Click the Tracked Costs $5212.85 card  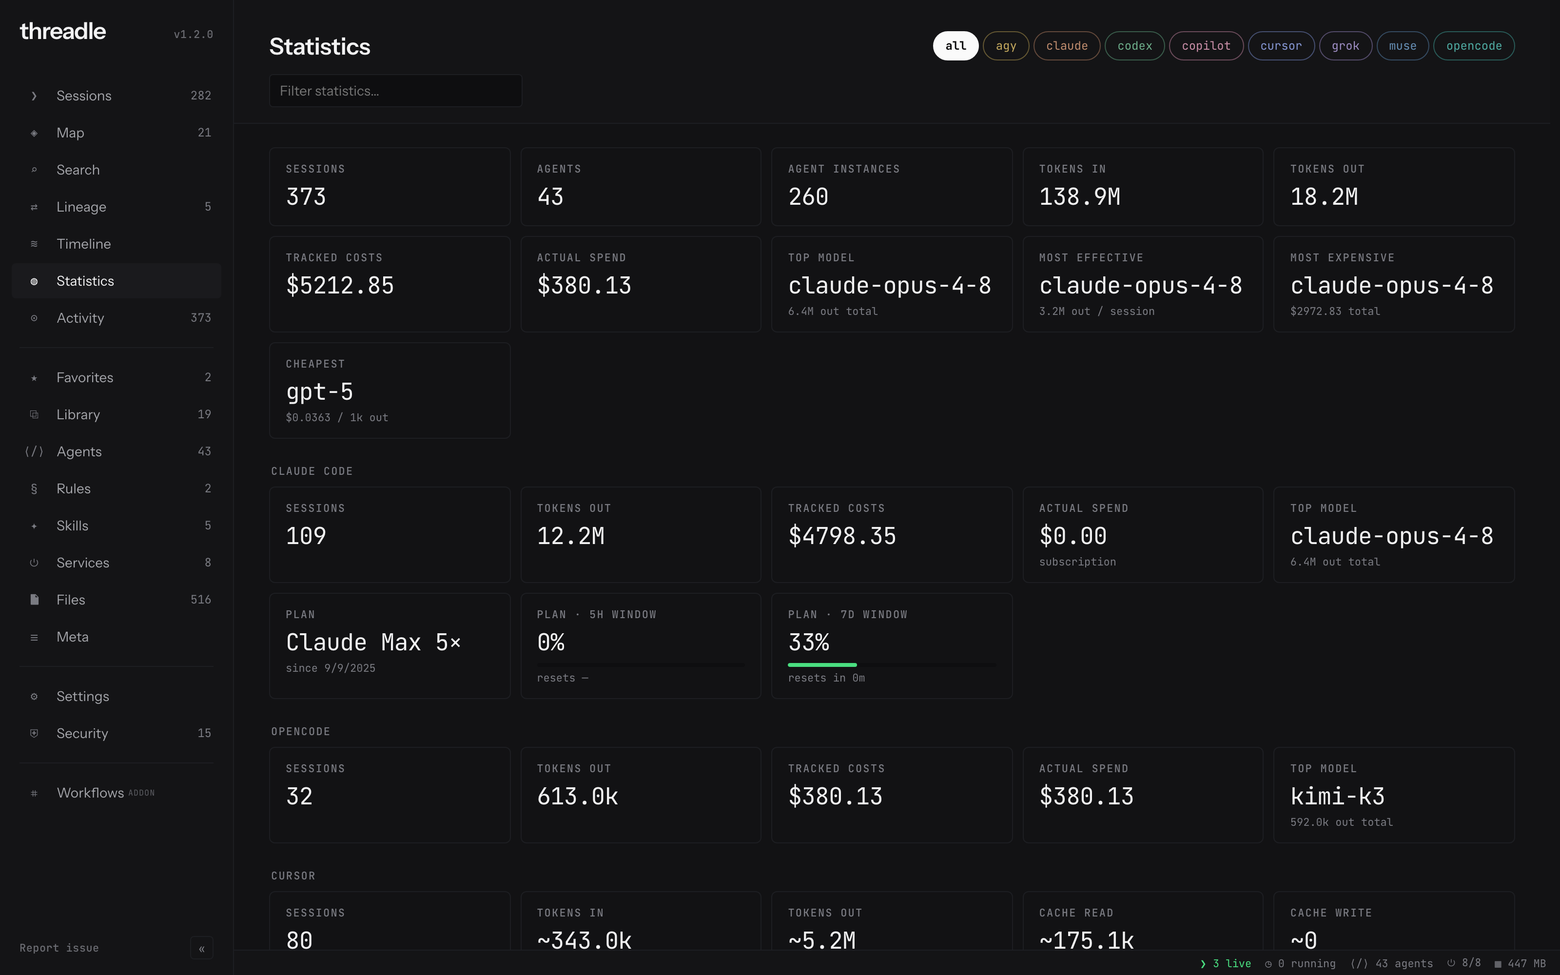(x=390, y=284)
